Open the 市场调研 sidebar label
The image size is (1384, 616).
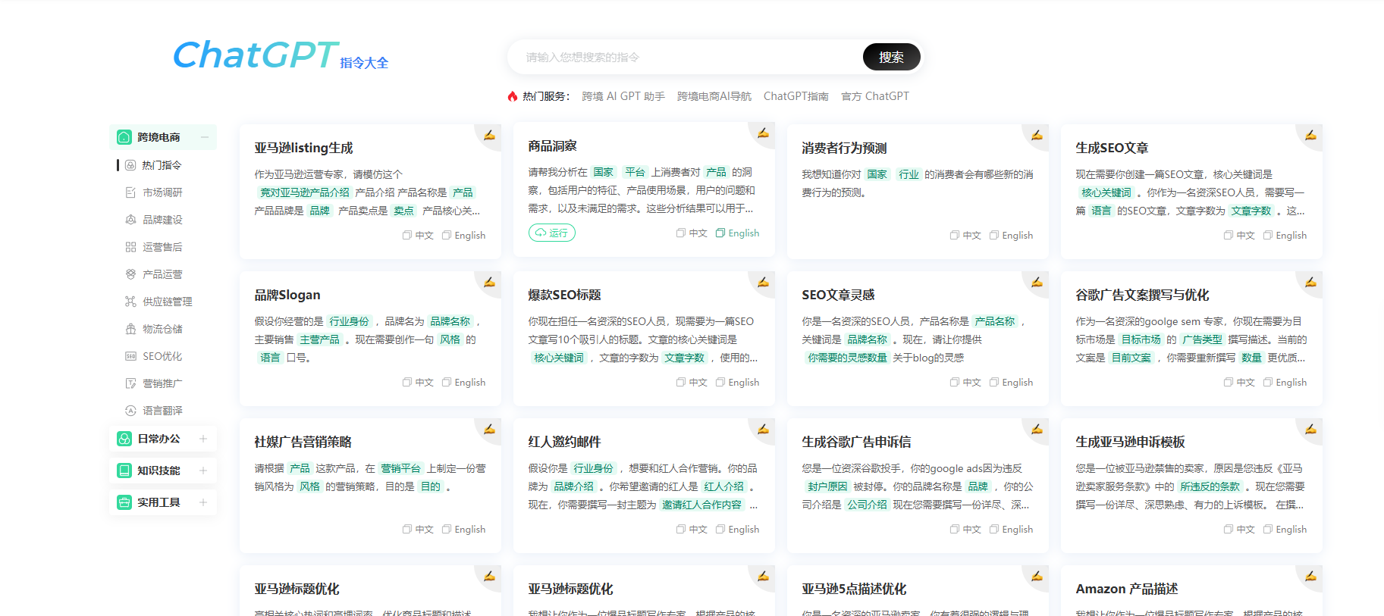(x=162, y=192)
